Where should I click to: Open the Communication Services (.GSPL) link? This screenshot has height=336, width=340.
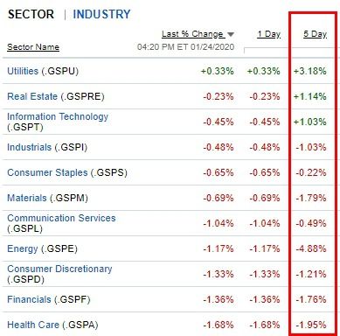tap(61, 223)
